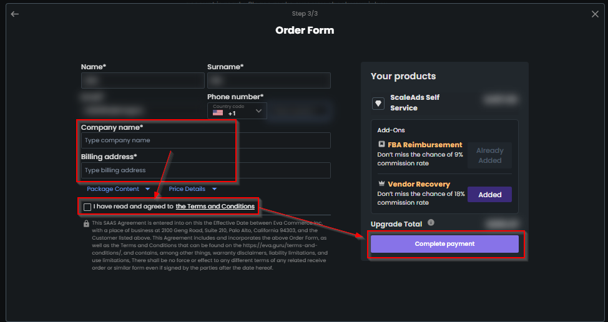Focus the Company name input field
Image resolution: width=608 pixels, height=322 pixels.
tap(205, 140)
